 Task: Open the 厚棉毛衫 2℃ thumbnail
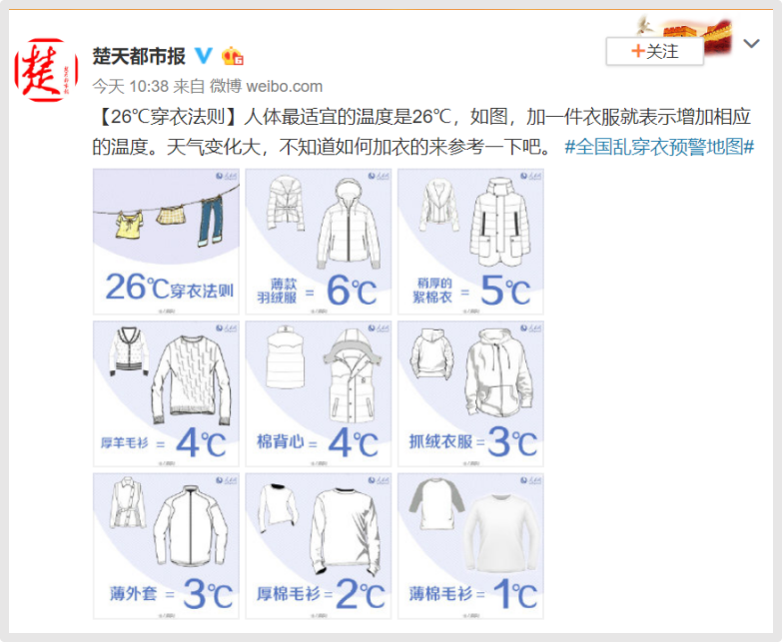pos(319,546)
